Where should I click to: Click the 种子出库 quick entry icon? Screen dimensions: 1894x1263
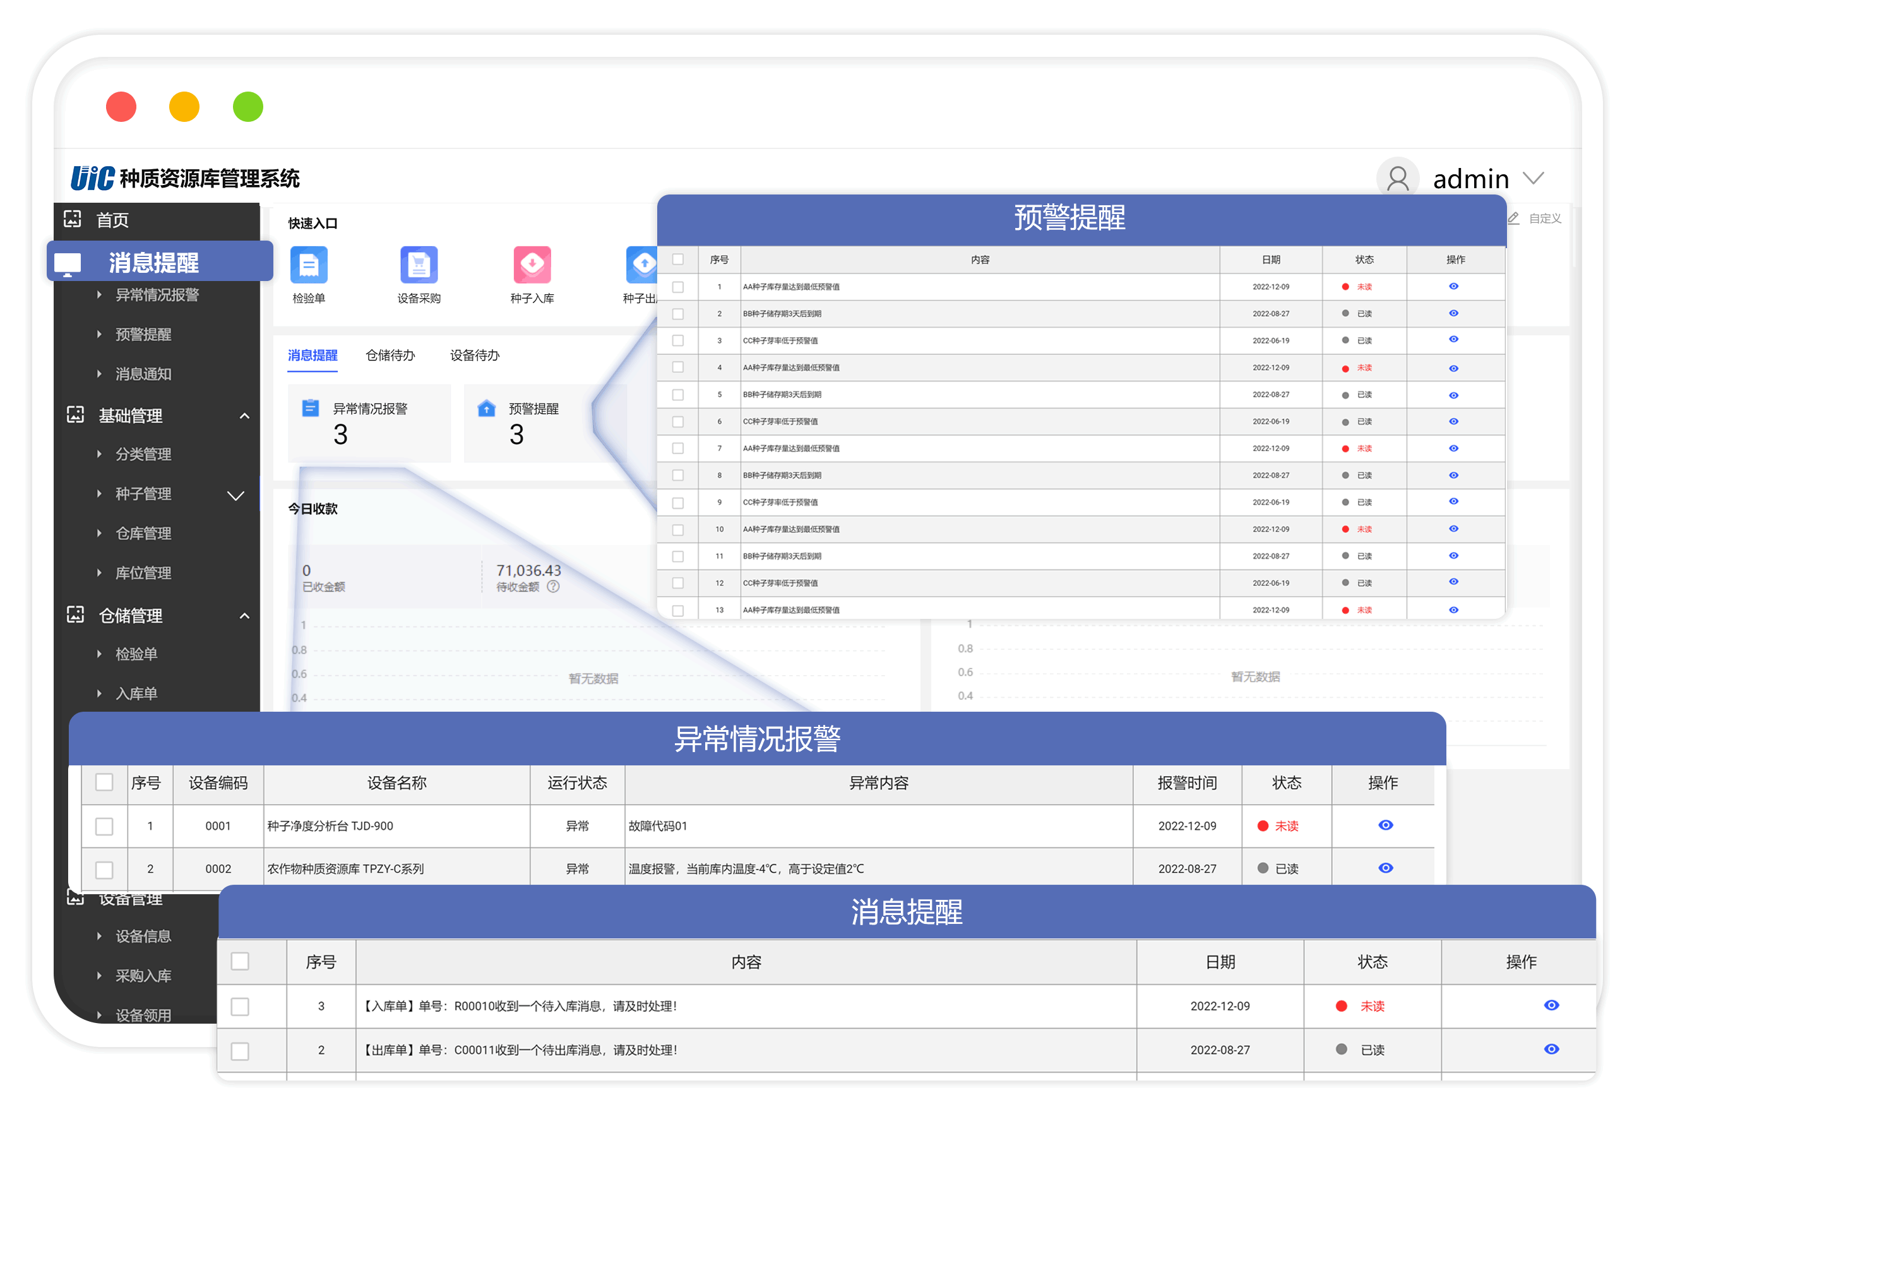[x=643, y=266]
